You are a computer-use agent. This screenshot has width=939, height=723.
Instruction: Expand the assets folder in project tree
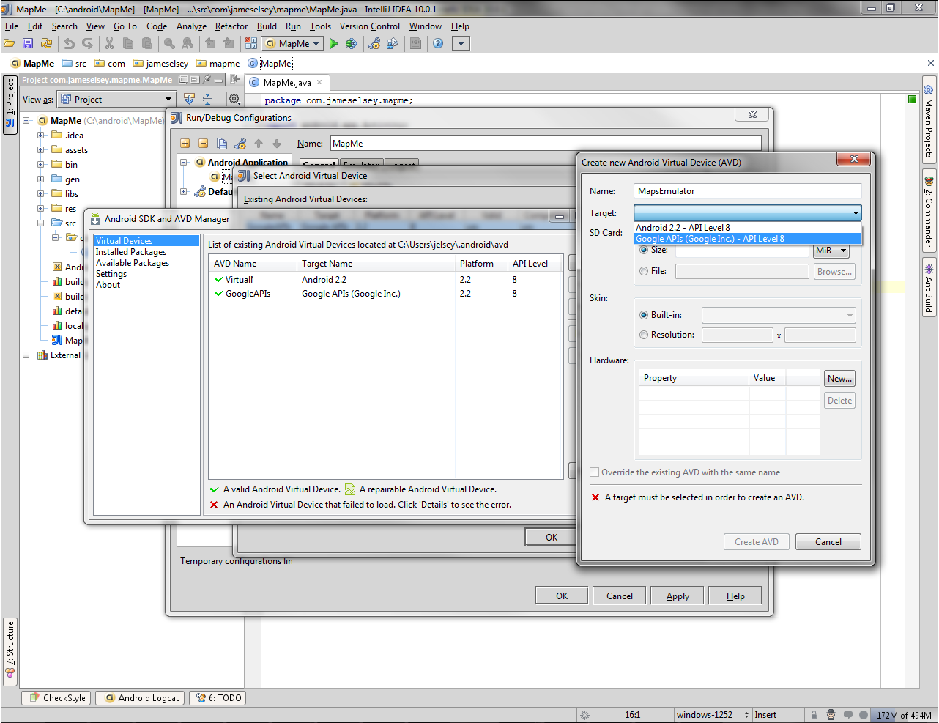click(x=42, y=150)
